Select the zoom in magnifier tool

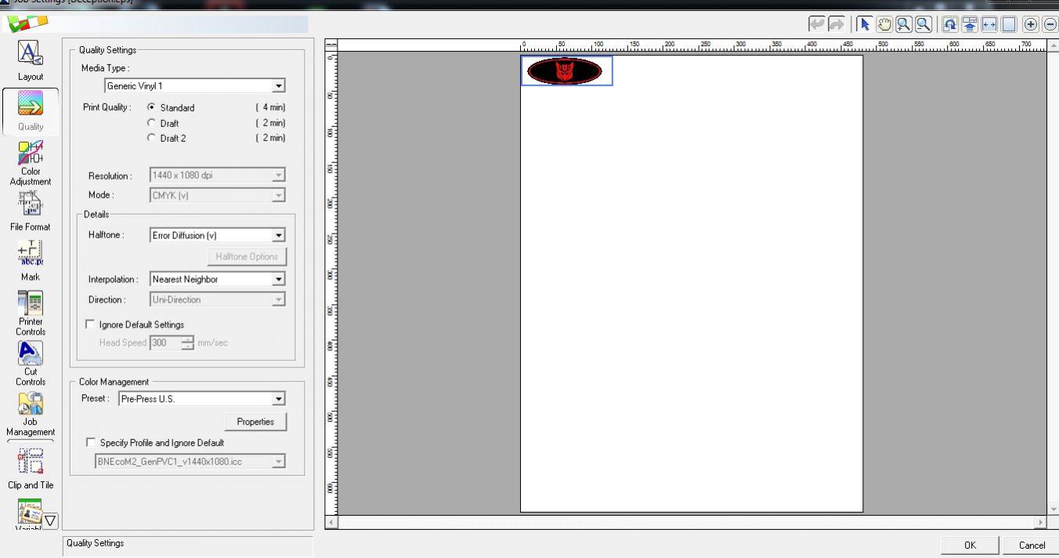(x=904, y=24)
